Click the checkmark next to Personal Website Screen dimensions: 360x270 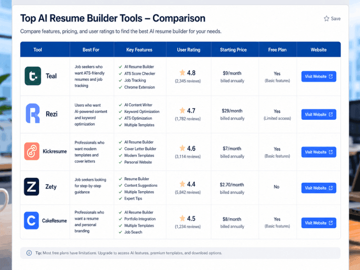coord(120,162)
